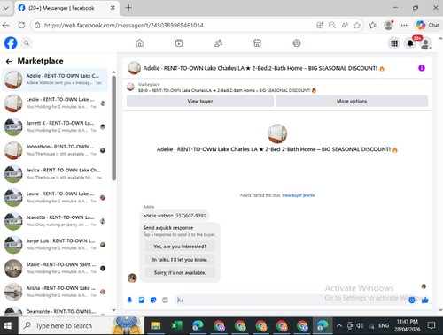
Task: Open Edge profile avatar
Action: (x=389, y=26)
